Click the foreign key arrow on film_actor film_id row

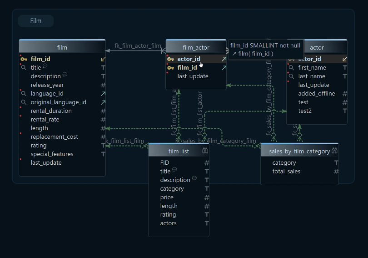pyautogui.click(x=224, y=68)
